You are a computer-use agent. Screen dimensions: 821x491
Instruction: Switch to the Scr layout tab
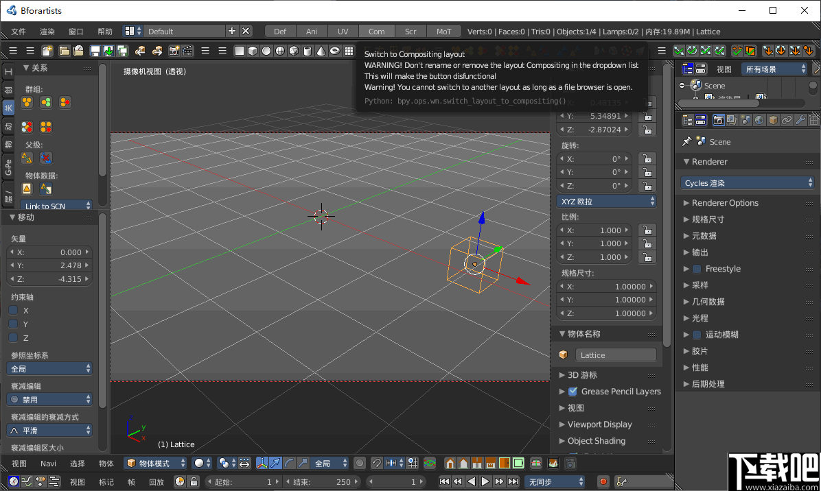[410, 31]
